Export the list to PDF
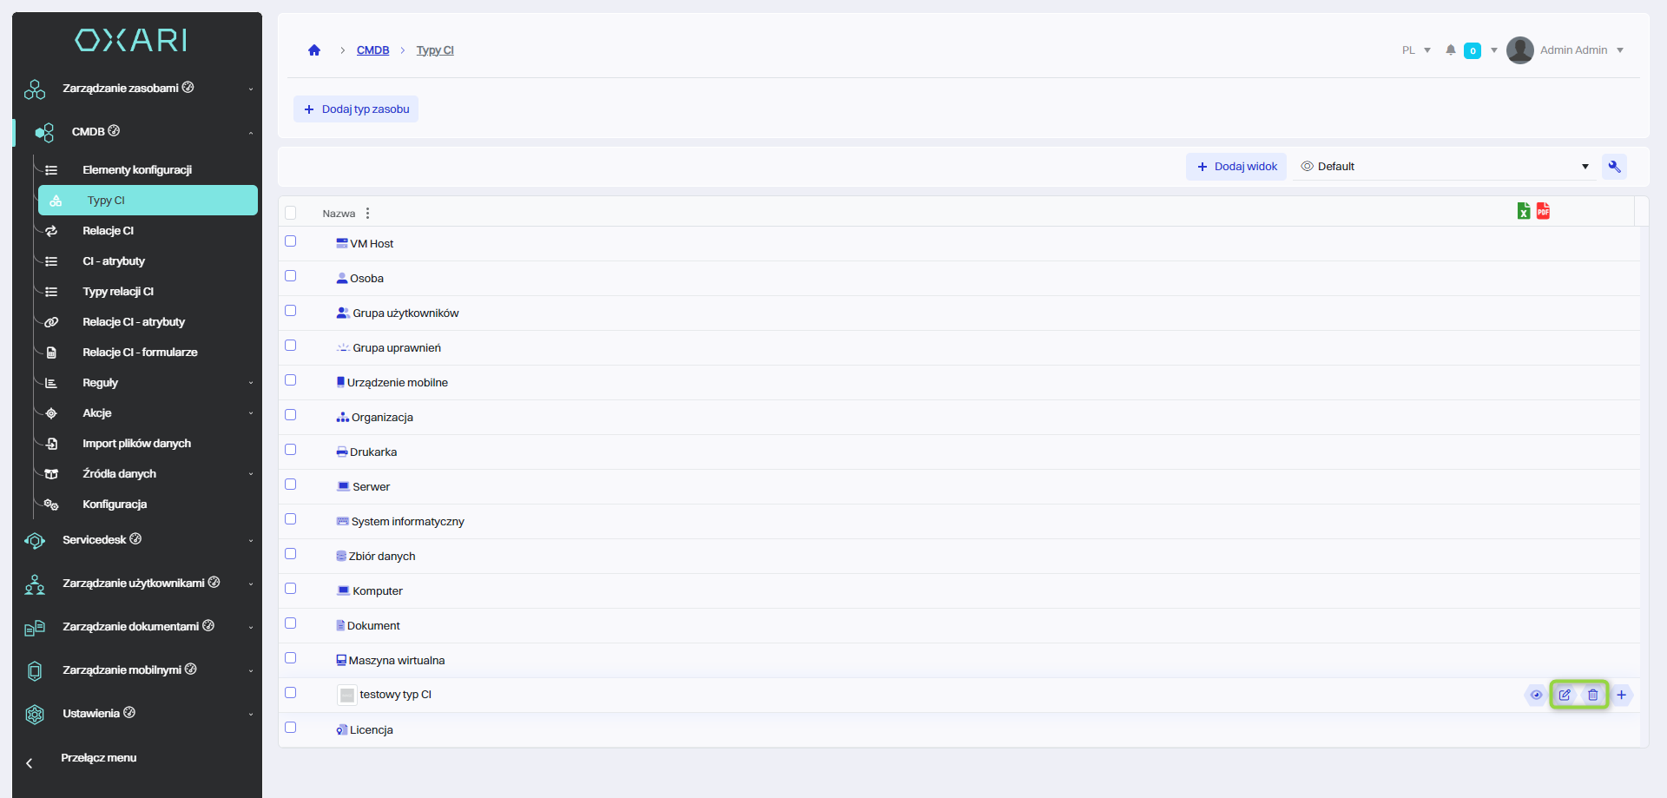This screenshot has width=1667, height=798. [1543, 211]
